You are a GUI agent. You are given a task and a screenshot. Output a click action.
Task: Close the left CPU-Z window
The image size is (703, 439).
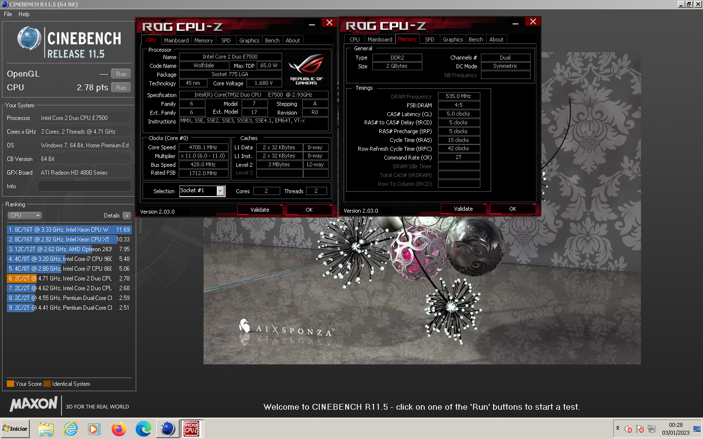(x=329, y=23)
